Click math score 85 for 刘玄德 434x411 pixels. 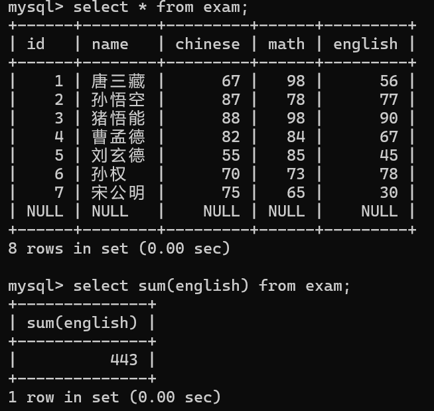tap(296, 155)
